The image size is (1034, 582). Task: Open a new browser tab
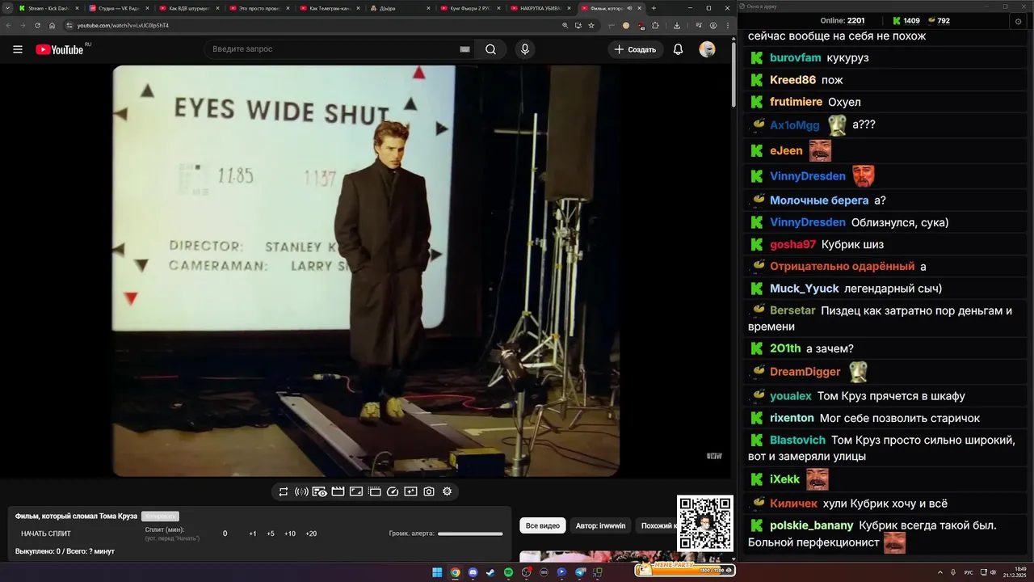(654, 8)
